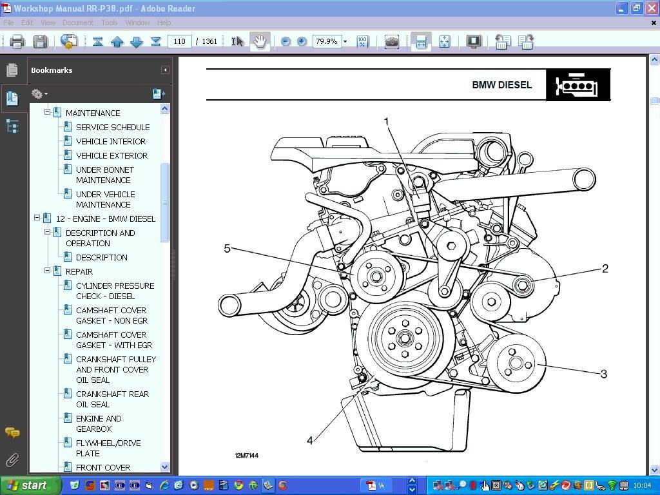660x495 pixels.
Task: Collapse the Bookmarks panel arrow button
Action: pos(165,70)
